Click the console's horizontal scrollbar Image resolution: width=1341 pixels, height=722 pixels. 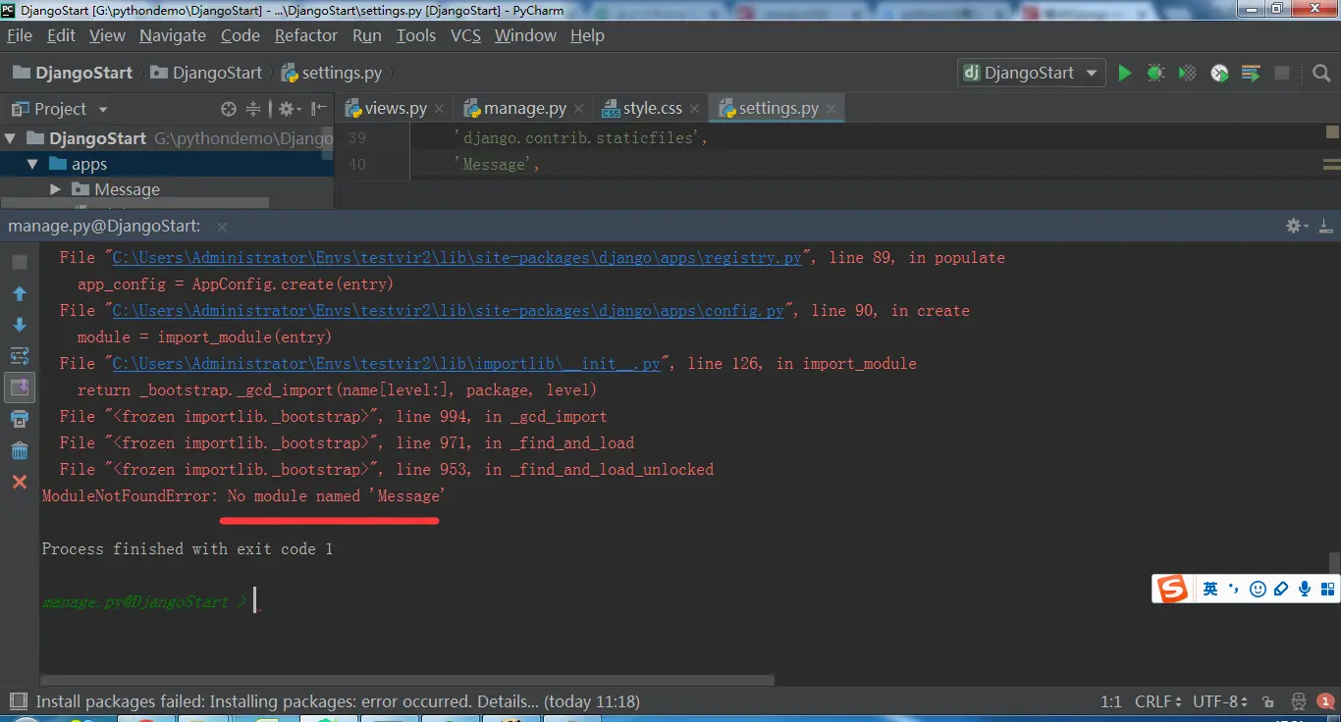pos(407,679)
